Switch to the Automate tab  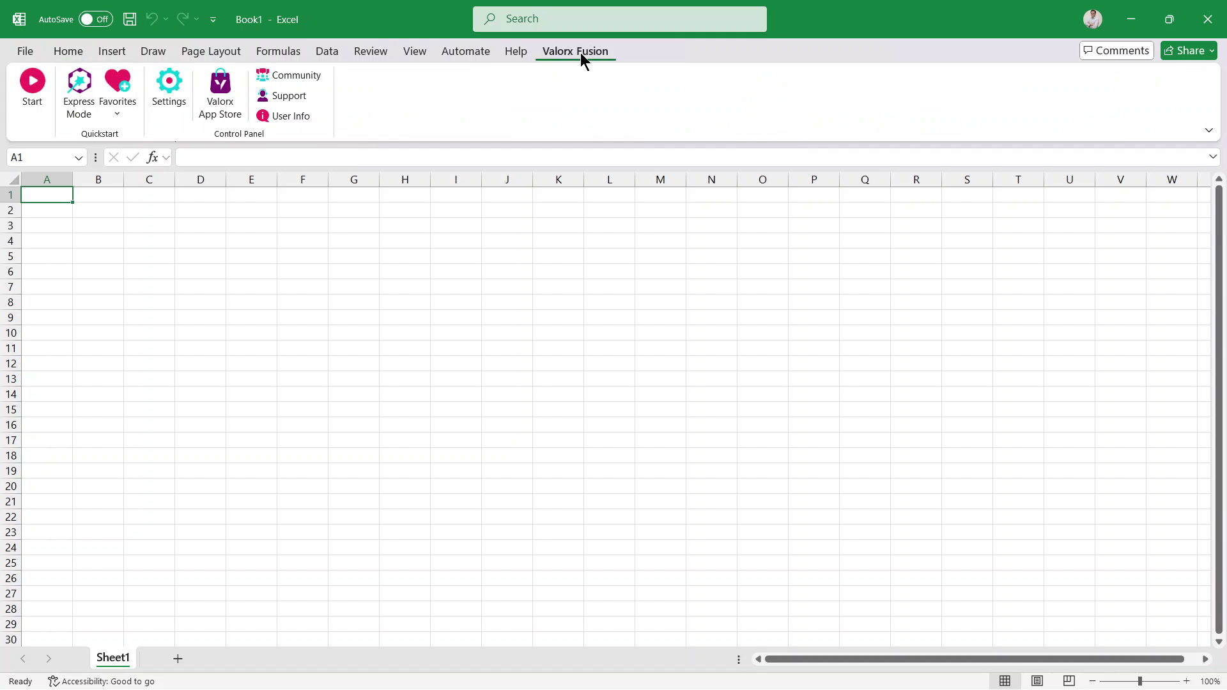pyautogui.click(x=466, y=51)
